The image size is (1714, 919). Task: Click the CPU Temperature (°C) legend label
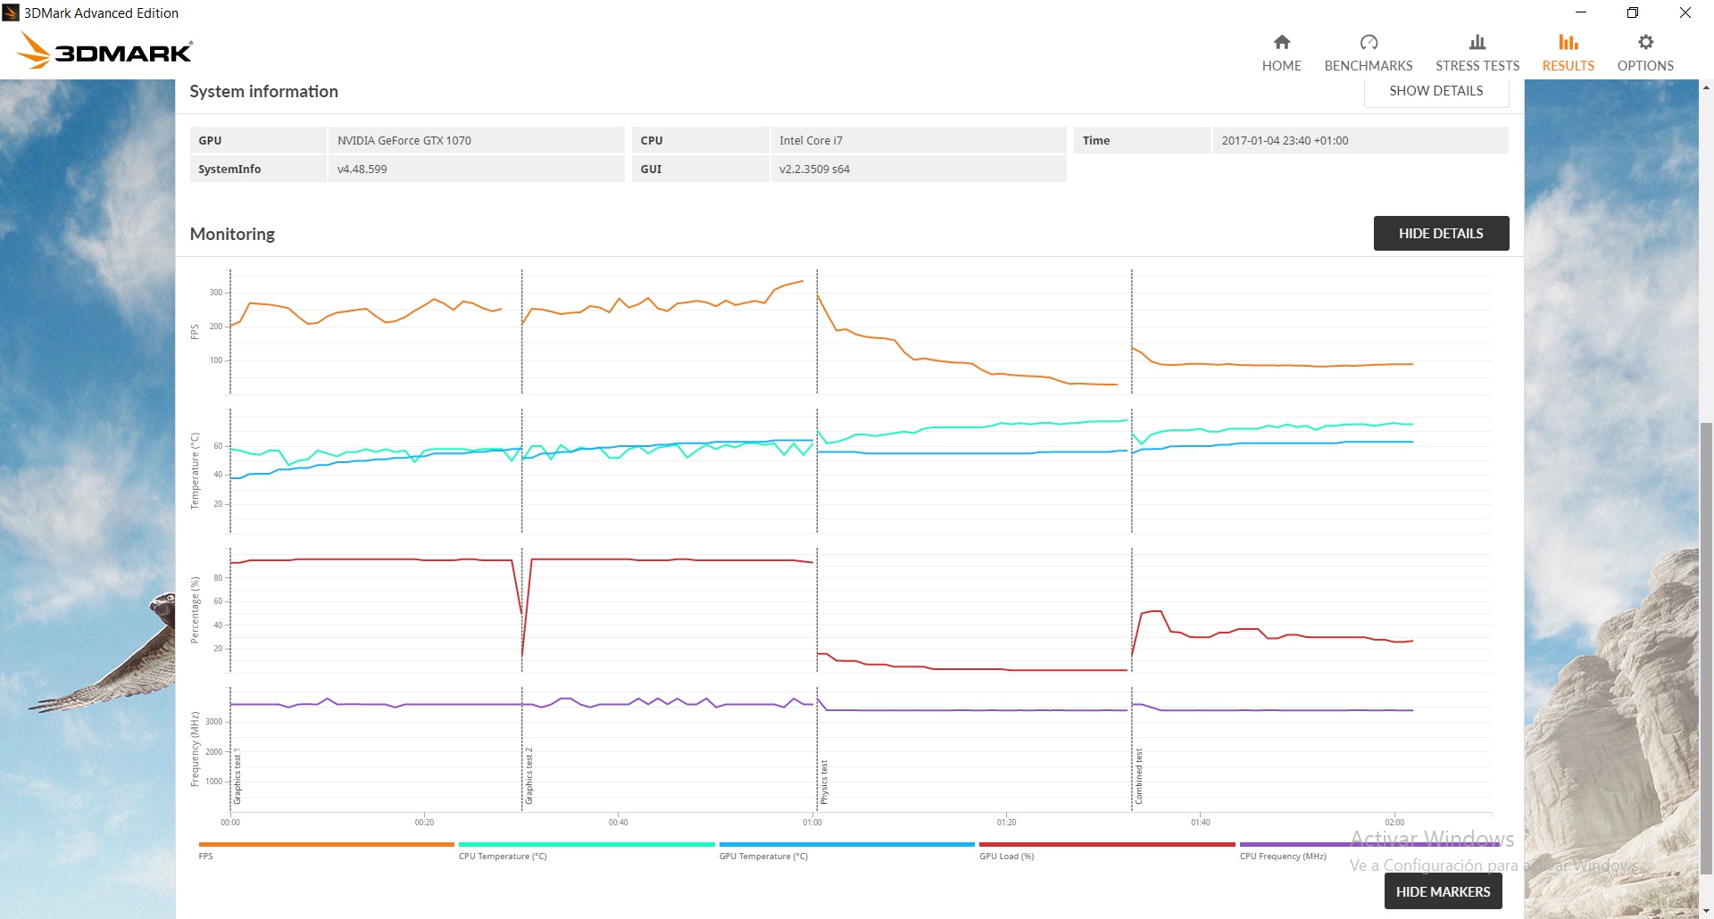[x=503, y=857]
